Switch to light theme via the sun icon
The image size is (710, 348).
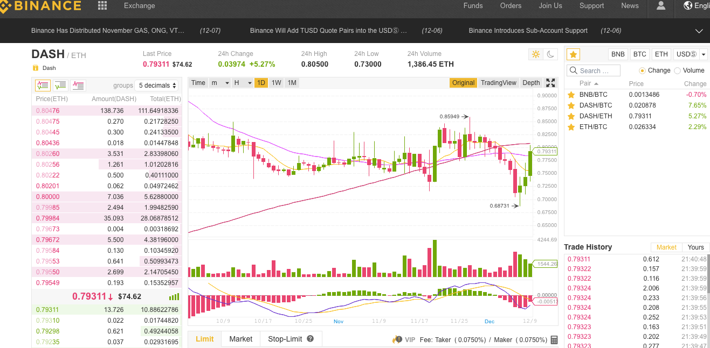[535, 54]
